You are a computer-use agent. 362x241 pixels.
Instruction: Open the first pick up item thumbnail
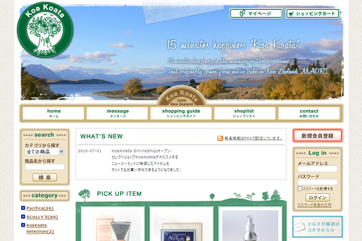112,227
